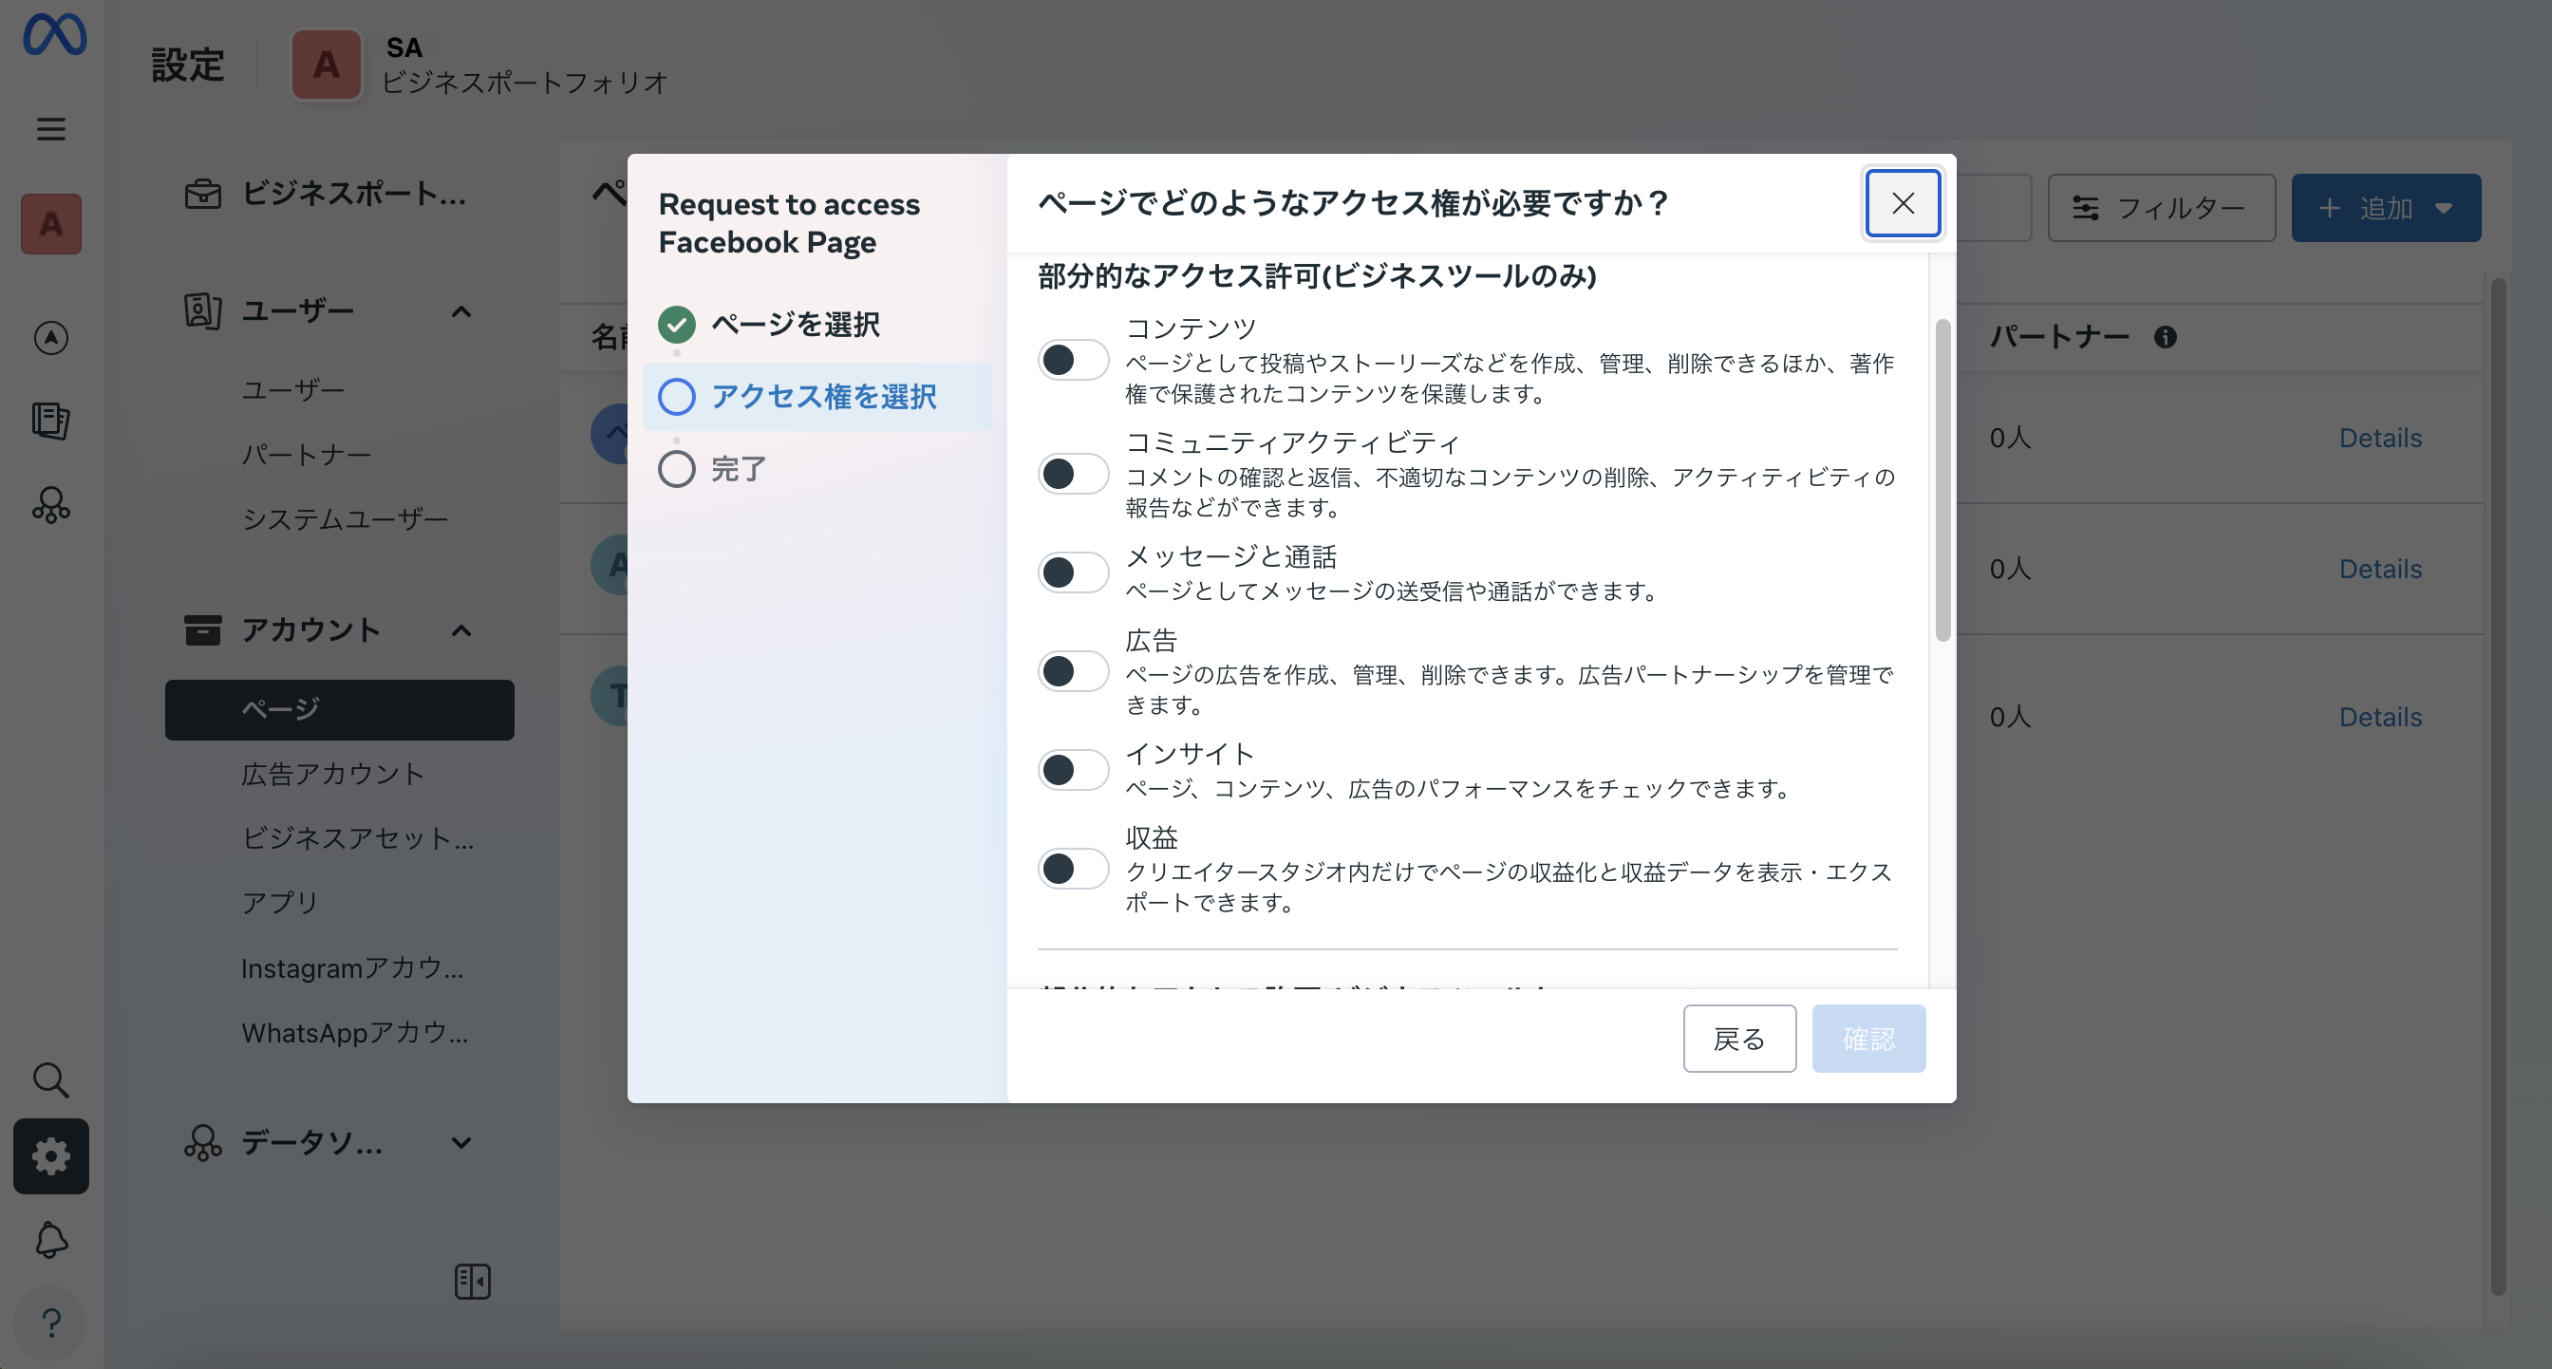2552x1369 pixels.
Task: Collapse the アカウント section
Action: (x=460, y=631)
